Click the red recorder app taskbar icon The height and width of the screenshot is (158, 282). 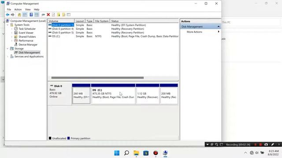point(156,153)
